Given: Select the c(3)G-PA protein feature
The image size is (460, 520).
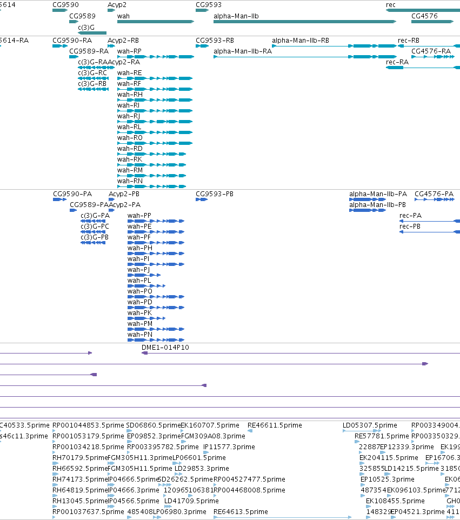Looking at the screenshot, I should [x=93, y=221].
